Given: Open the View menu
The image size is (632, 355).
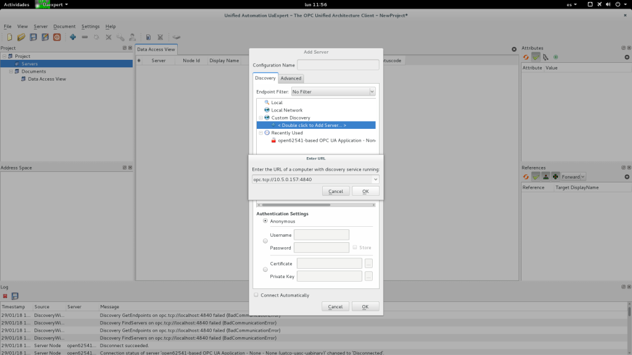Looking at the screenshot, I should 22,26.
